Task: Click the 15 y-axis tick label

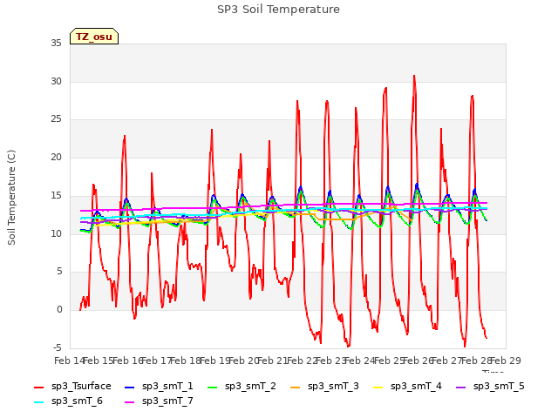Action: pos(56,195)
